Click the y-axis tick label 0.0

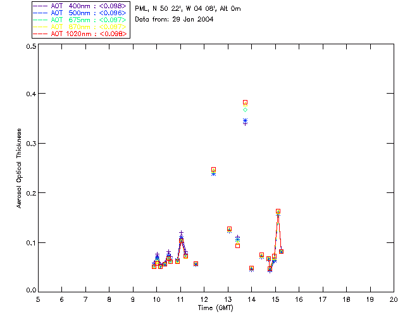(x=31, y=290)
